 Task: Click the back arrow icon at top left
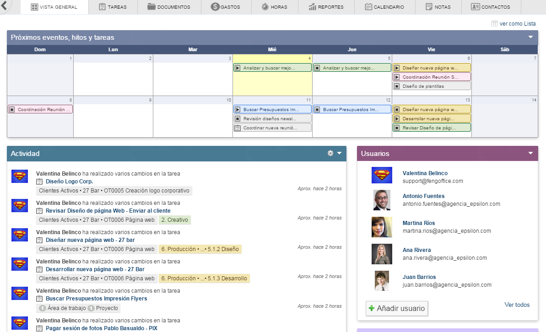point(4,6)
